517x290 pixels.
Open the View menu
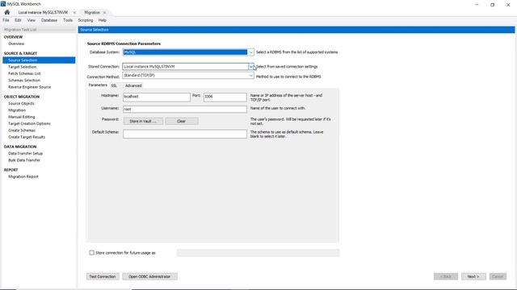coord(31,20)
